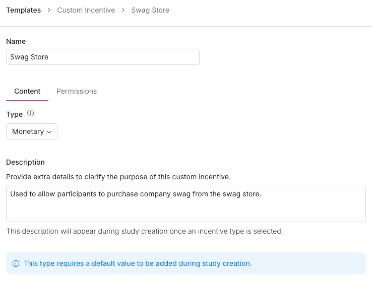This screenshot has height=282, width=372.
Task: Open the Monetary type dropdown
Action: click(x=32, y=131)
